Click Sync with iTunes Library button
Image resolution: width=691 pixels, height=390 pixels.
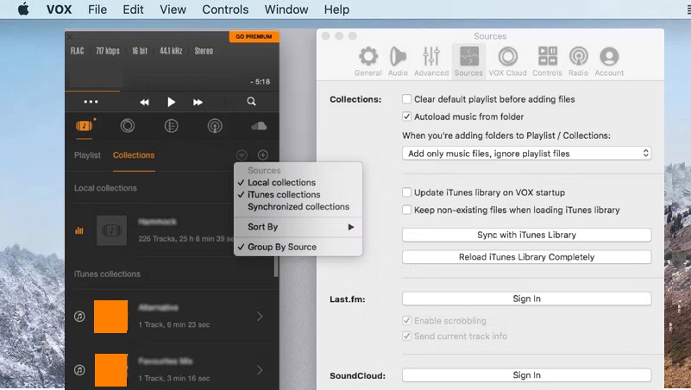coord(526,235)
